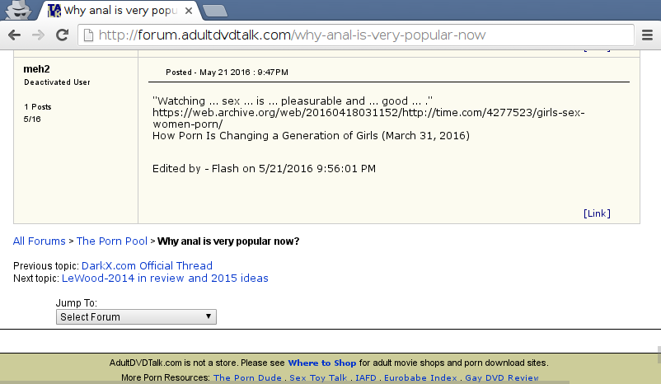Viewport: 661px width, 384px height.
Task: Focus the URL address bar
Action: [356, 35]
